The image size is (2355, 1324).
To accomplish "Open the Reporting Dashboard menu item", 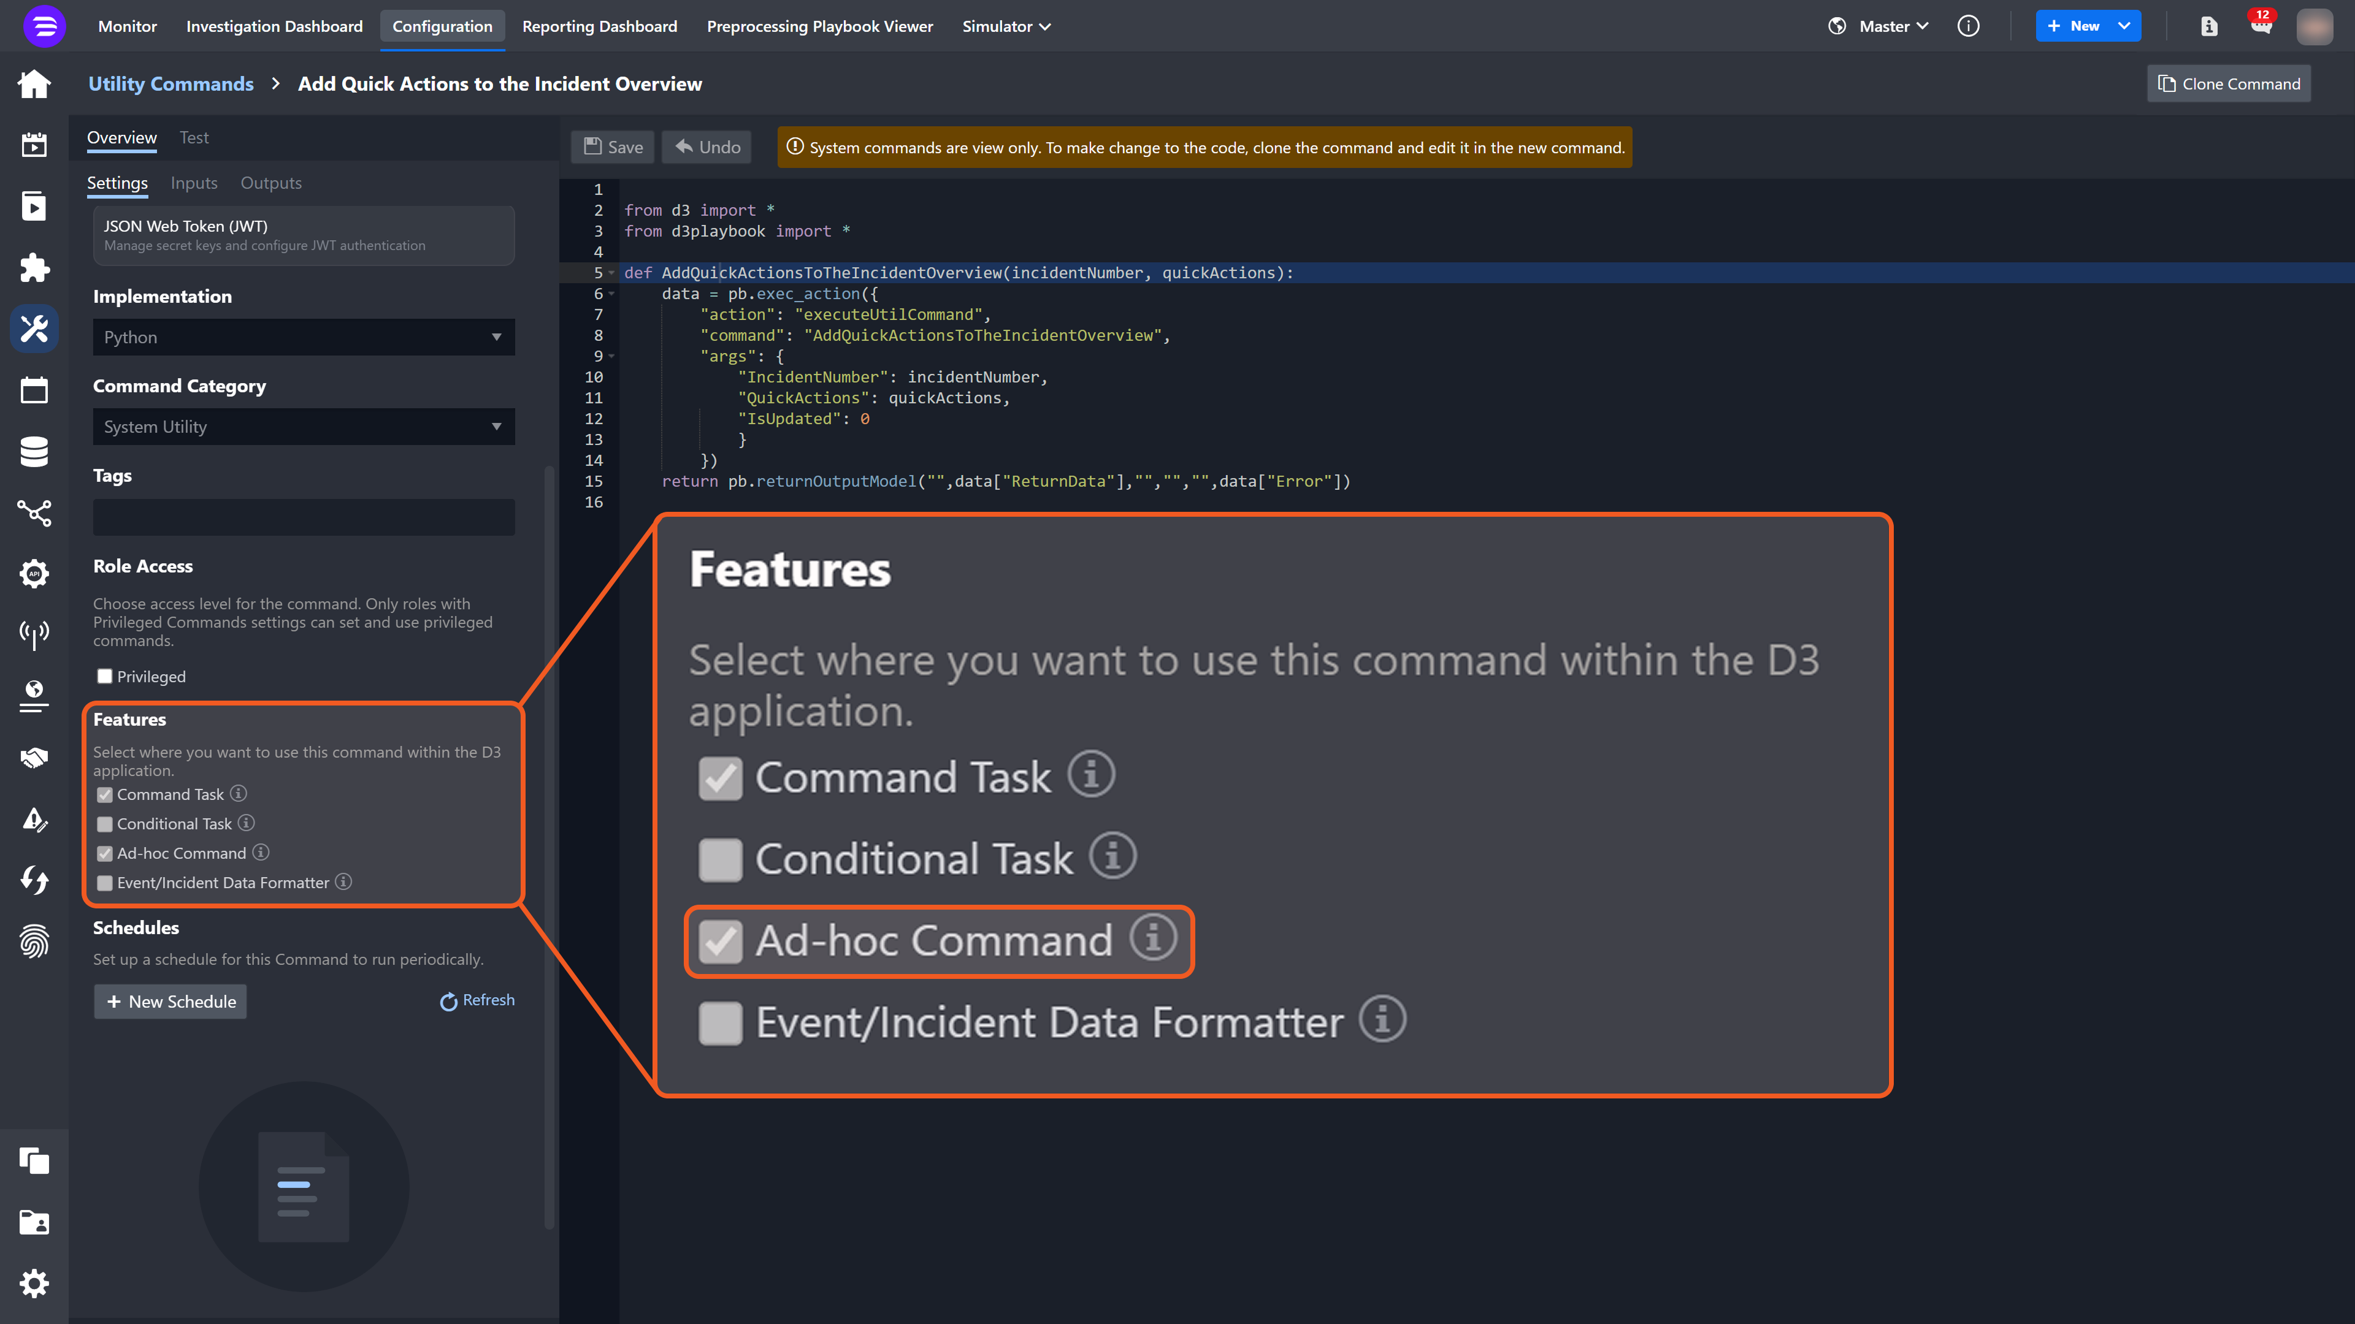I will pos(599,26).
